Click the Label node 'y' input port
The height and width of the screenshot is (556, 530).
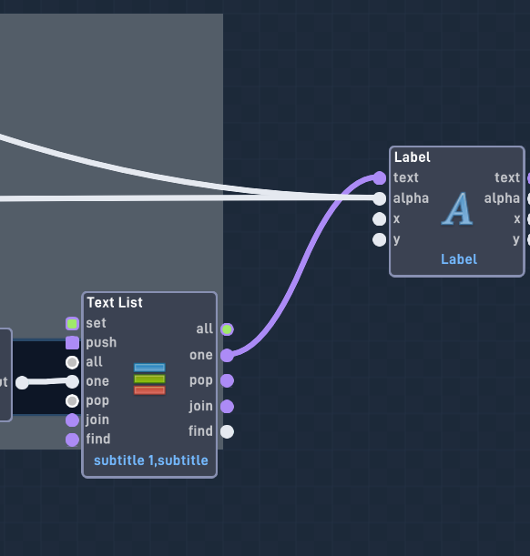pos(379,239)
